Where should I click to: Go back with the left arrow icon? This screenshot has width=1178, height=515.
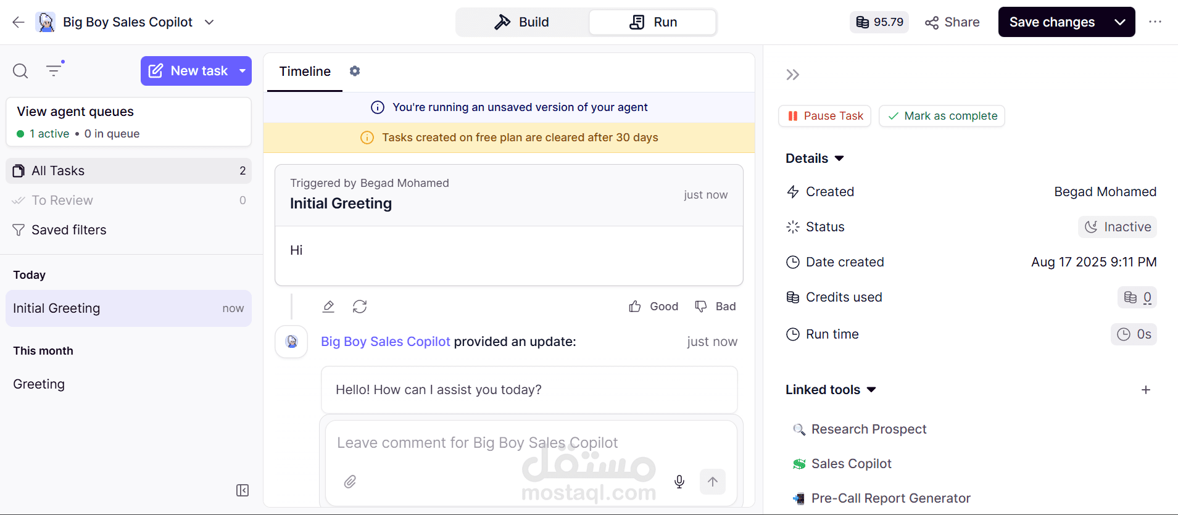coord(19,22)
